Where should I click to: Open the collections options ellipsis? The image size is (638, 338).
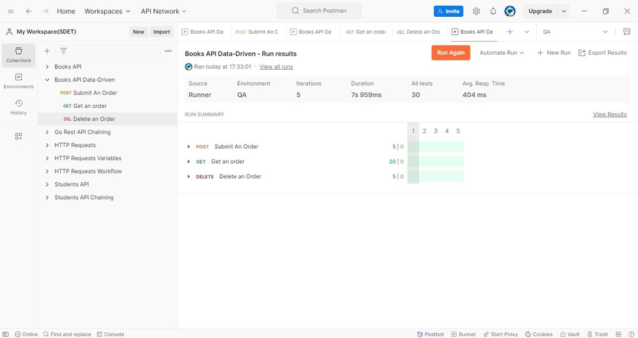click(168, 51)
